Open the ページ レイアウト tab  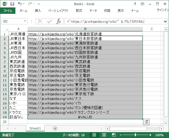(58, 11)
